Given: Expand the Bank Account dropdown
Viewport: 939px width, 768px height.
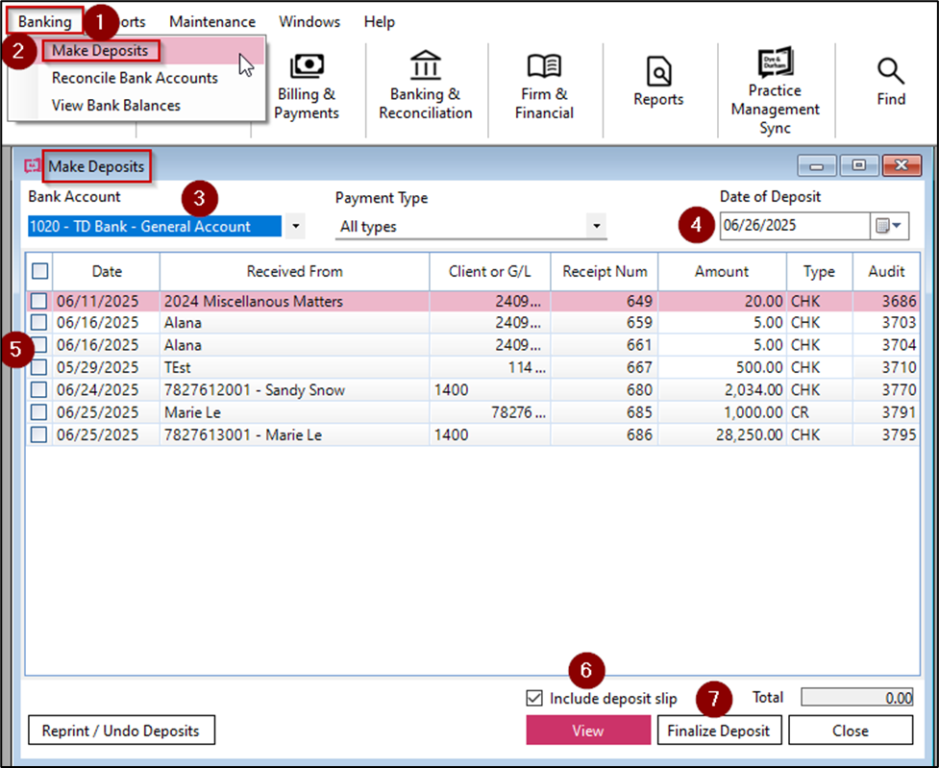Looking at the screenshot, I should (295, 227).
